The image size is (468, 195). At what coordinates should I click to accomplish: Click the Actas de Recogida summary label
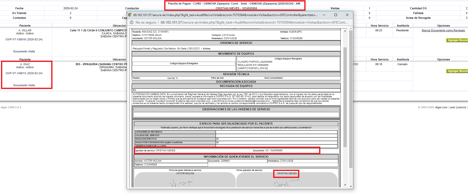pos(418,18)
